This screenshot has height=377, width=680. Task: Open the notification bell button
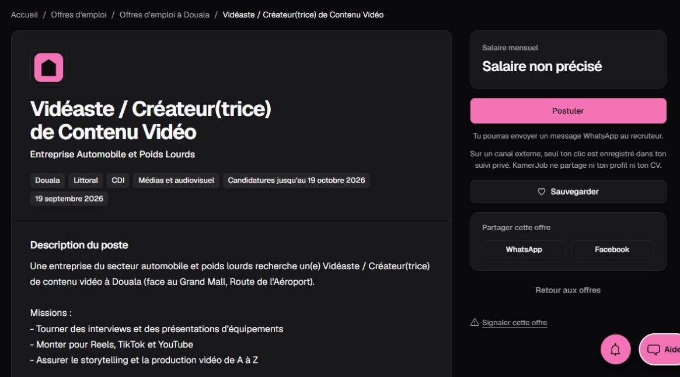point(615,349)
